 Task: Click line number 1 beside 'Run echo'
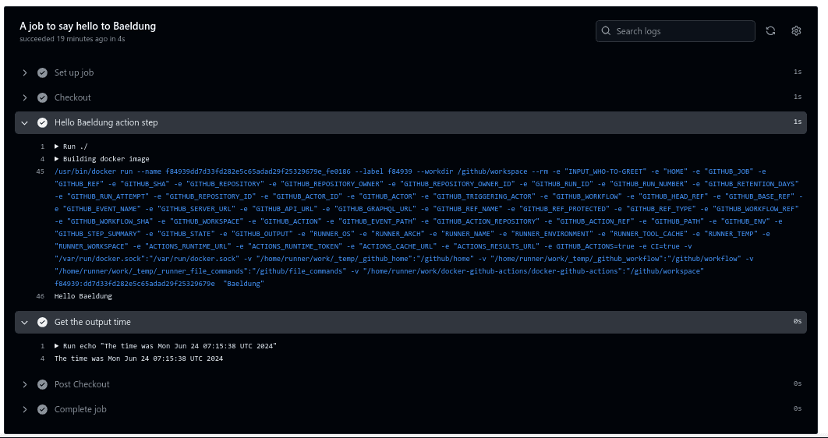point(42,346)
